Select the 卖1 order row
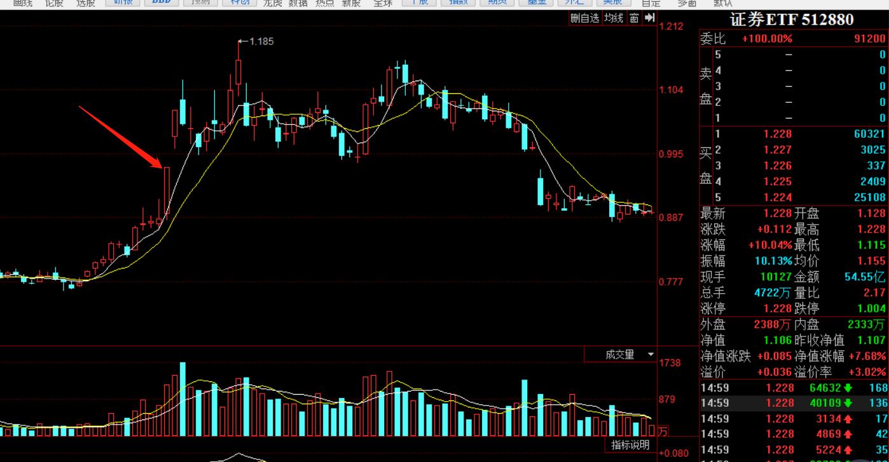 pos(800,118)
